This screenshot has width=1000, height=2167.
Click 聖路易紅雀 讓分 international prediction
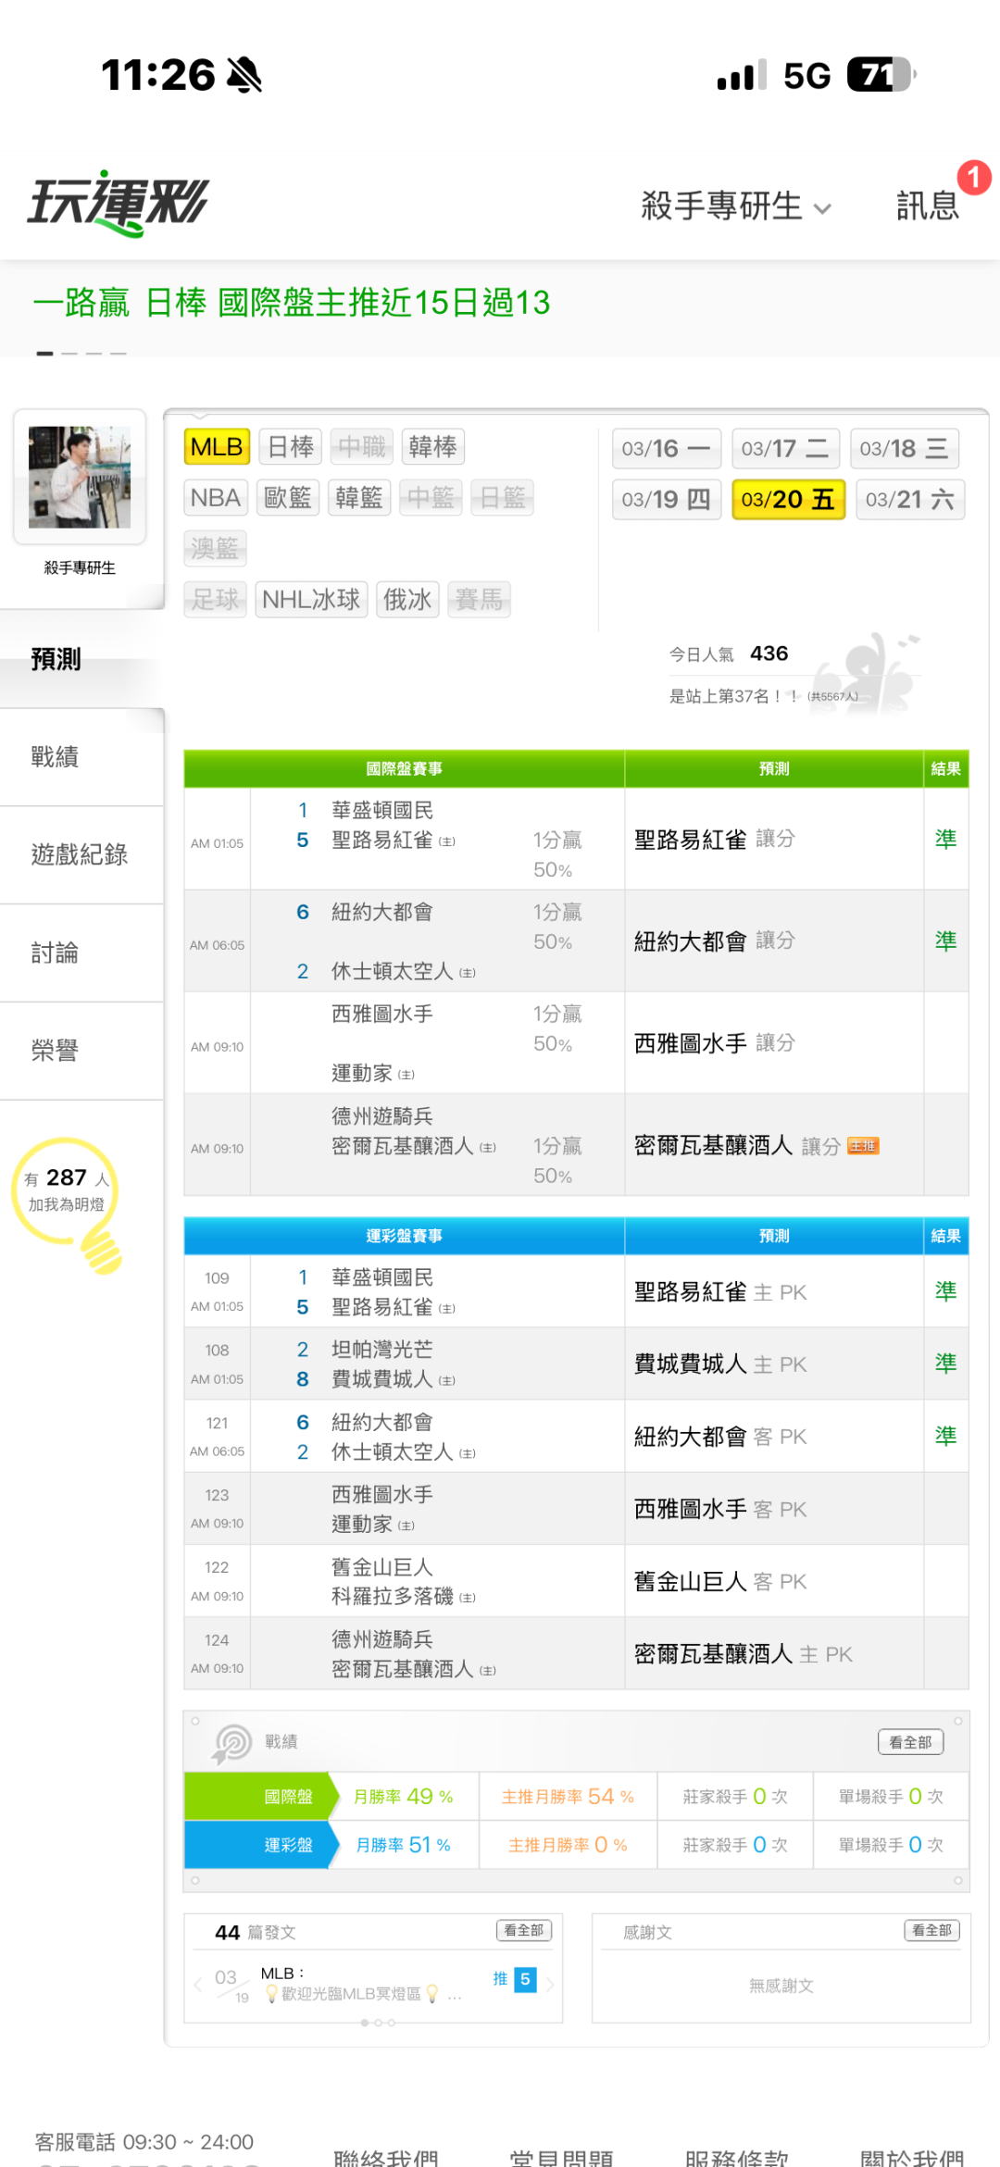(x=715, y=840)
